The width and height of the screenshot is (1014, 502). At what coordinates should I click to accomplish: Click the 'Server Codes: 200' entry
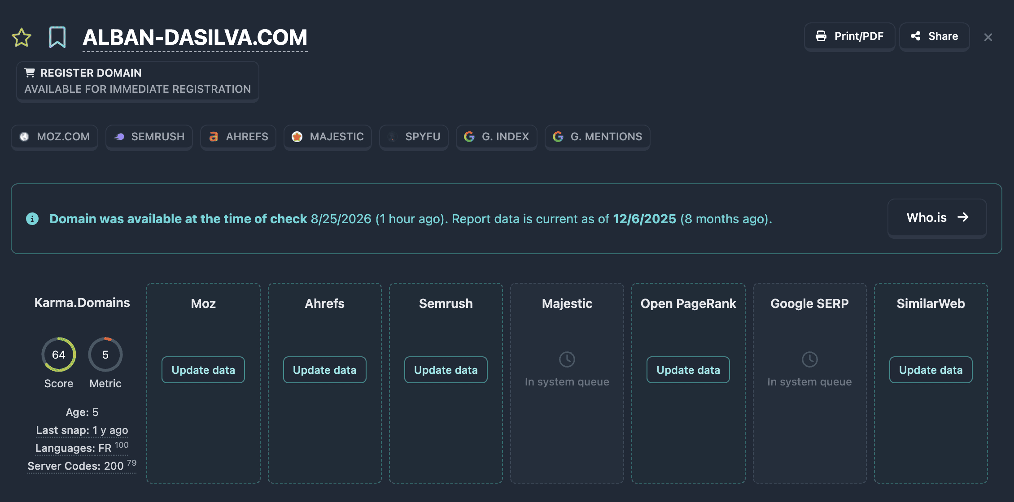(x=82, y=465)
